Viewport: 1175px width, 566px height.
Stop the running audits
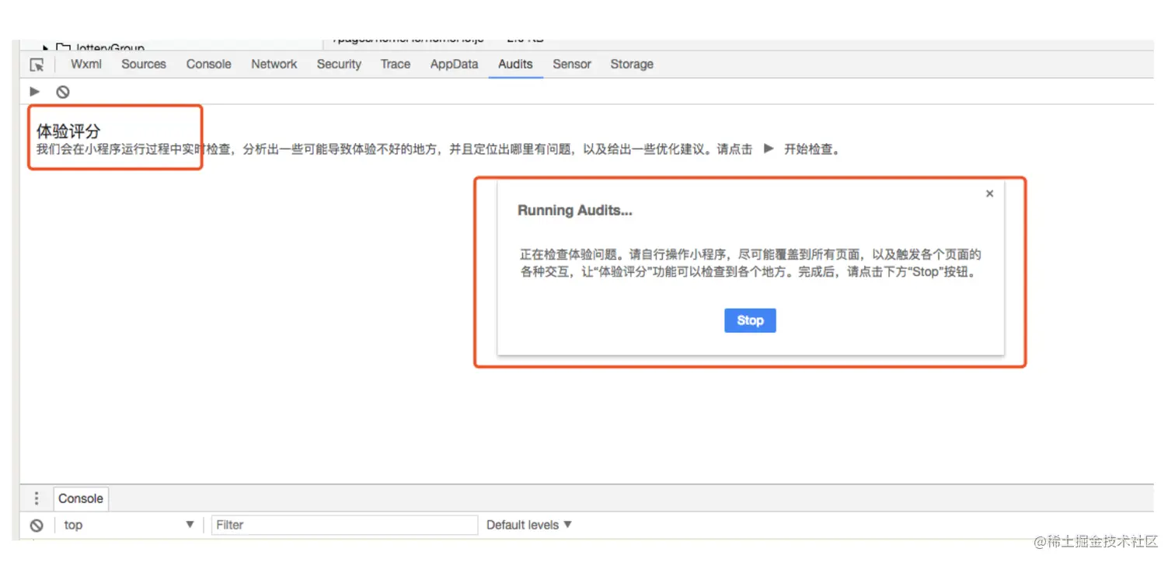pos(750,320)
